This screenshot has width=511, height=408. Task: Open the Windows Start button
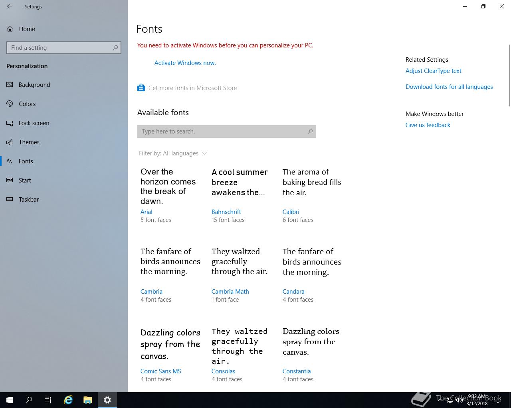(x=10, y=400)
